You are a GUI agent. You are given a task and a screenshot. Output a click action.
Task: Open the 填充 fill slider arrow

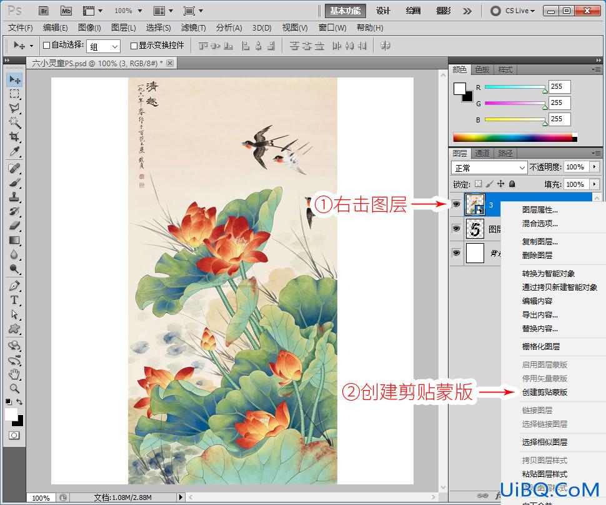(x=594, y=184)
